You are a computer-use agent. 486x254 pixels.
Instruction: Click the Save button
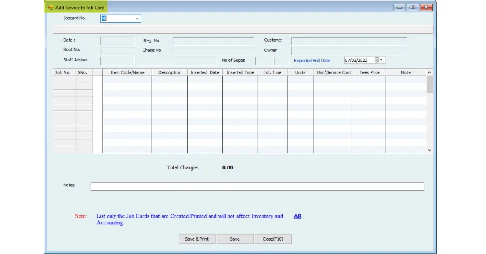235,239
